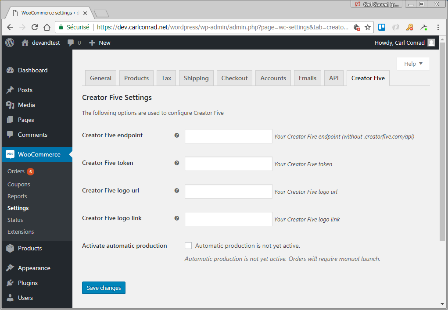Open Products in the sidebar

pos(37,248)
